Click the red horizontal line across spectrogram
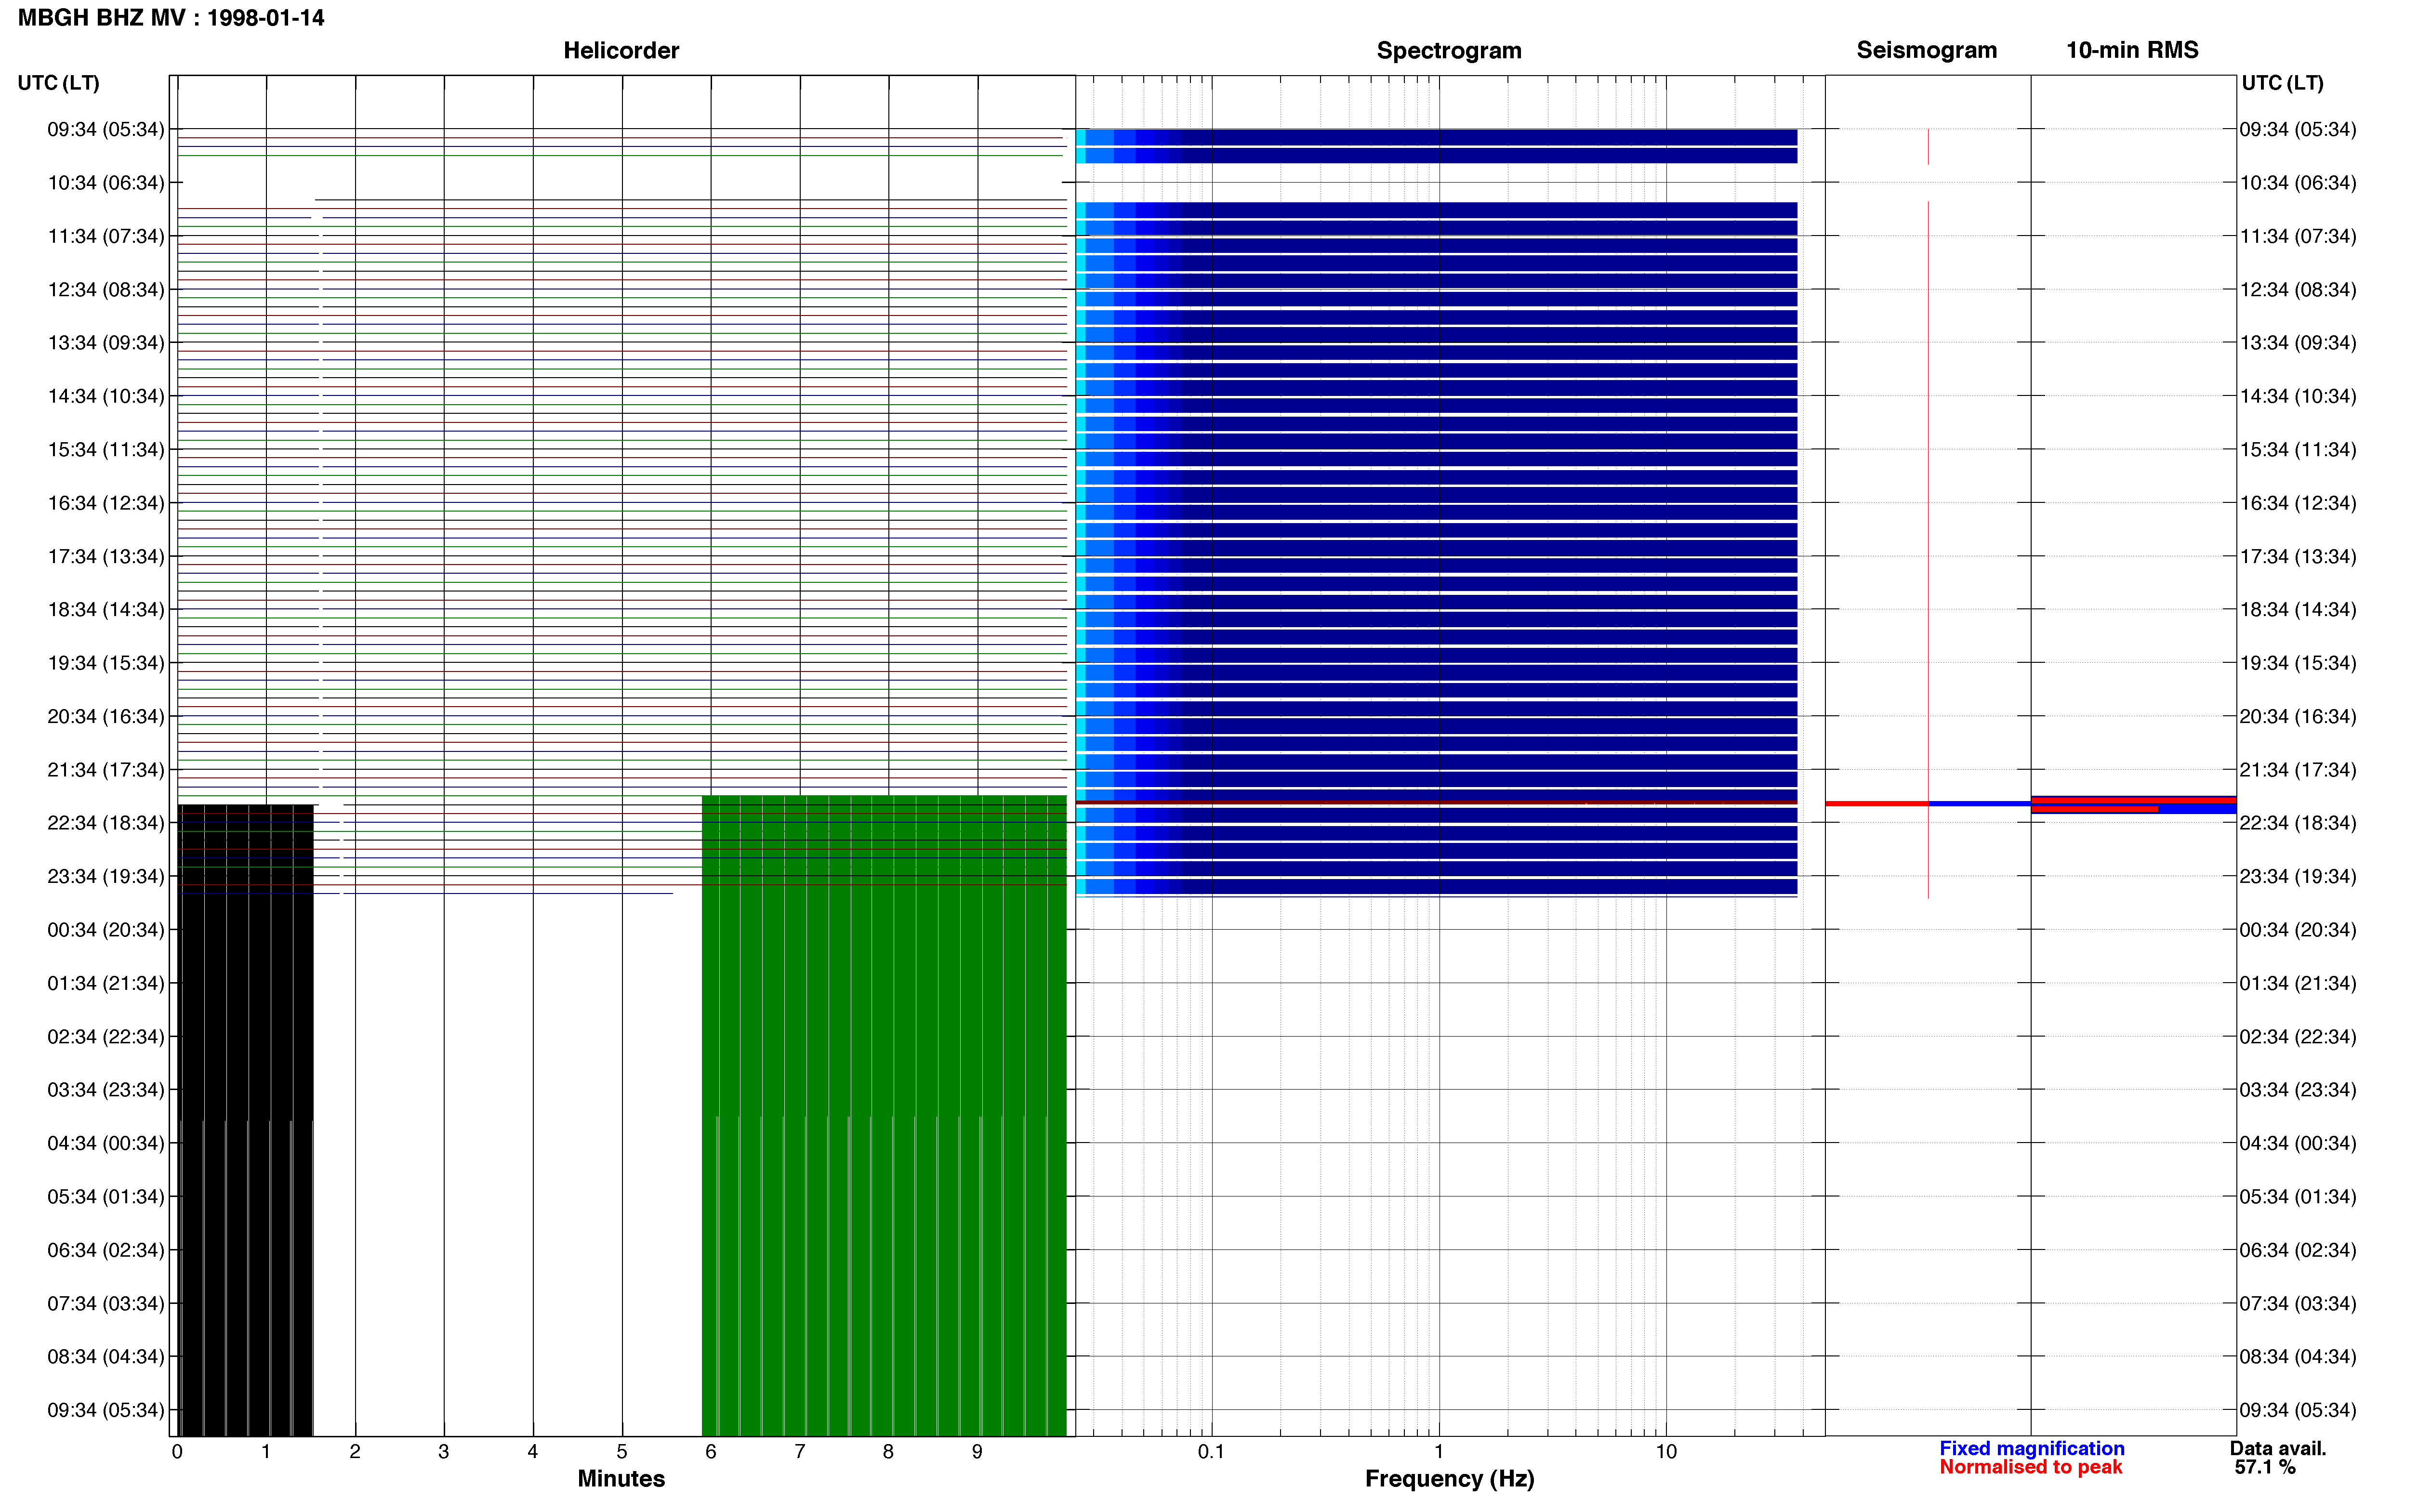The image size is (2418, 1512). point(1436,803)
